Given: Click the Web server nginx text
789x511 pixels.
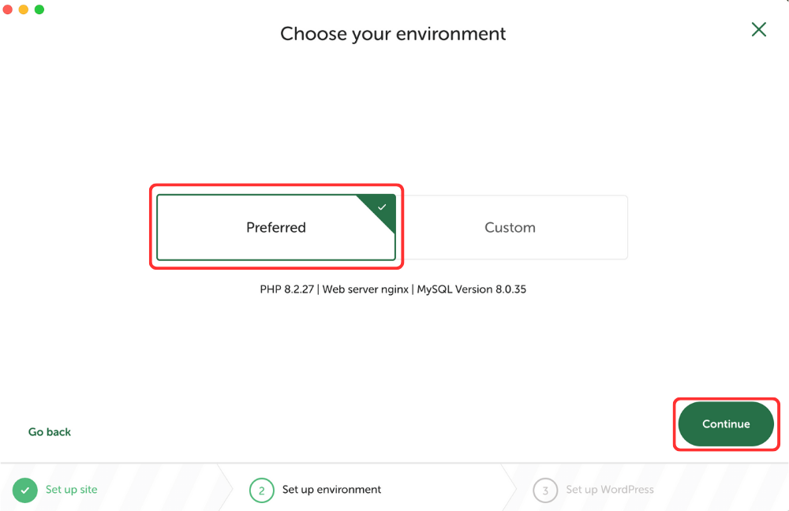Looking at the screenshot, I should [365, 289].
